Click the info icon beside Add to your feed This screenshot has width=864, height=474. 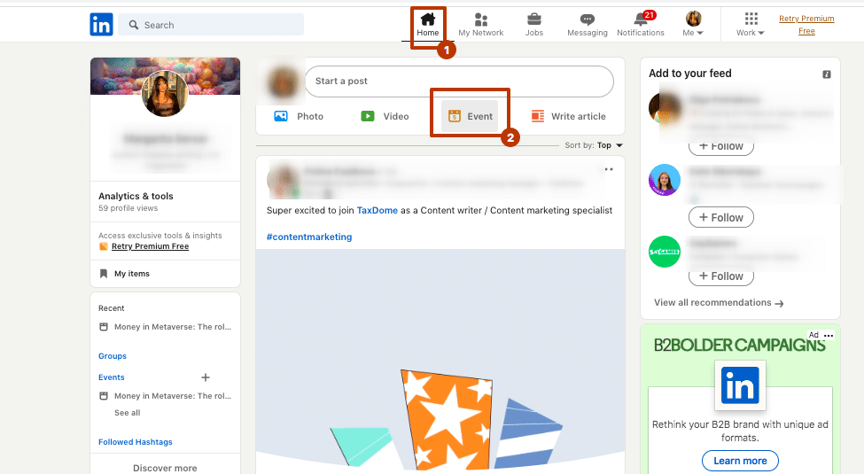(827, 74)
